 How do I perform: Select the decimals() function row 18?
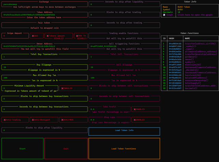(x=190, y=88)
